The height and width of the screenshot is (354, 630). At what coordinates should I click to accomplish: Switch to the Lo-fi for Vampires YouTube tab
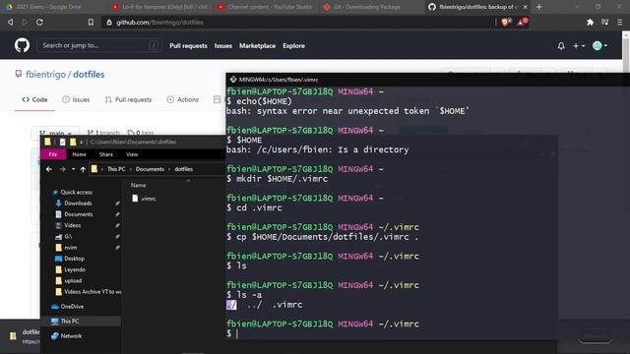pos(159,7)
